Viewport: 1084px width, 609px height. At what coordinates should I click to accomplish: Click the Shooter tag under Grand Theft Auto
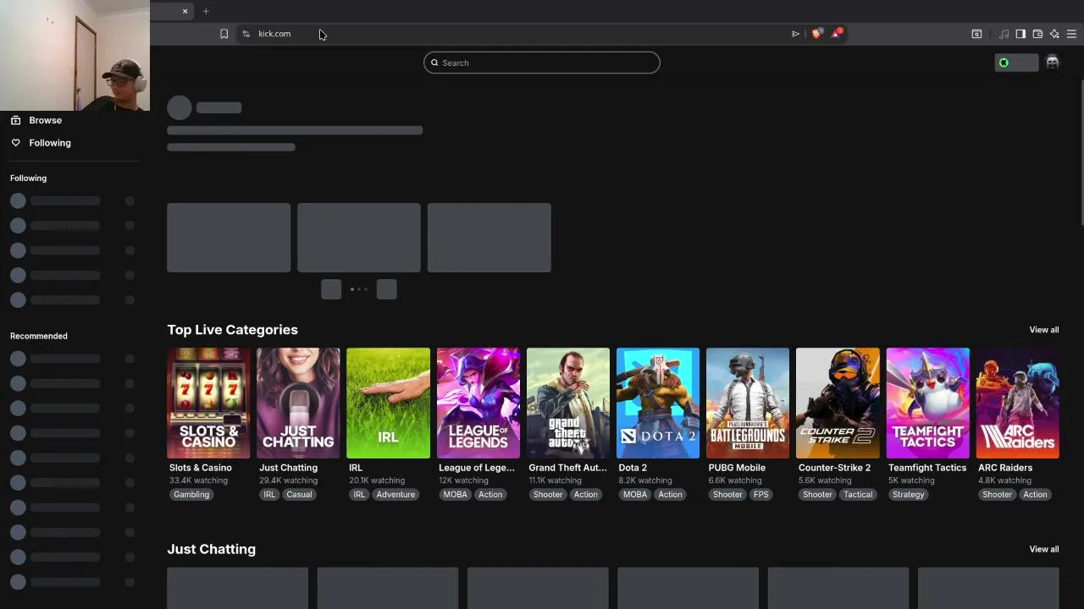(x=547, y=495)
